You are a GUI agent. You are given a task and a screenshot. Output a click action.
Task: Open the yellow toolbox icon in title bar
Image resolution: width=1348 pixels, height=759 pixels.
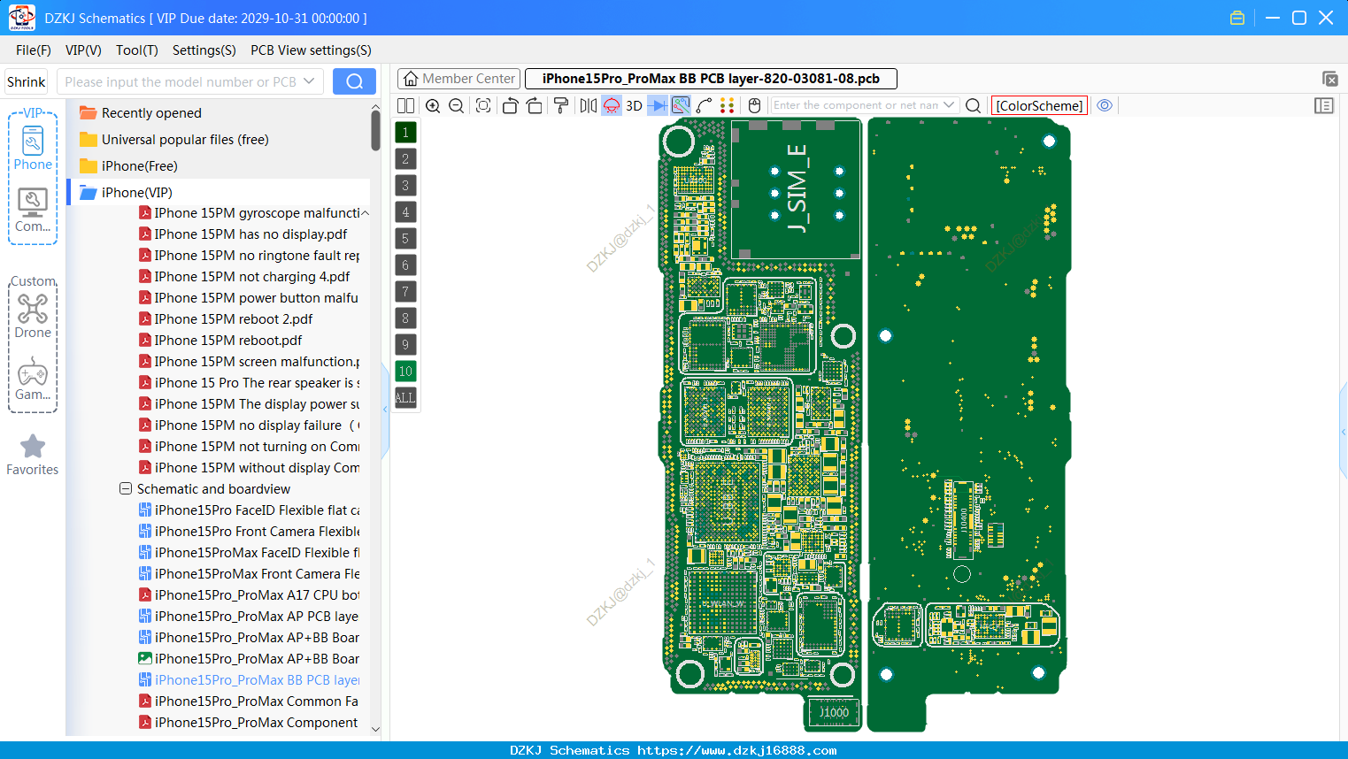[x=1237, y=18]
